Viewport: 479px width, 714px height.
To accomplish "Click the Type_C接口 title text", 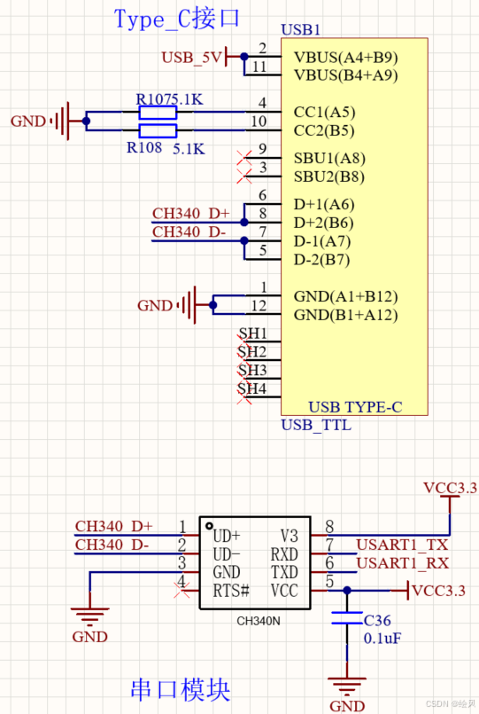I will click(176, 20).
